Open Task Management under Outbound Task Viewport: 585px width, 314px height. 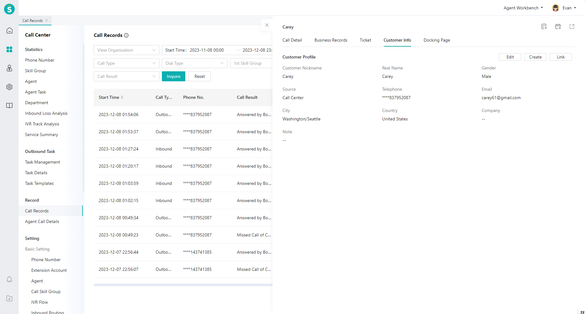tap(42, 162)
